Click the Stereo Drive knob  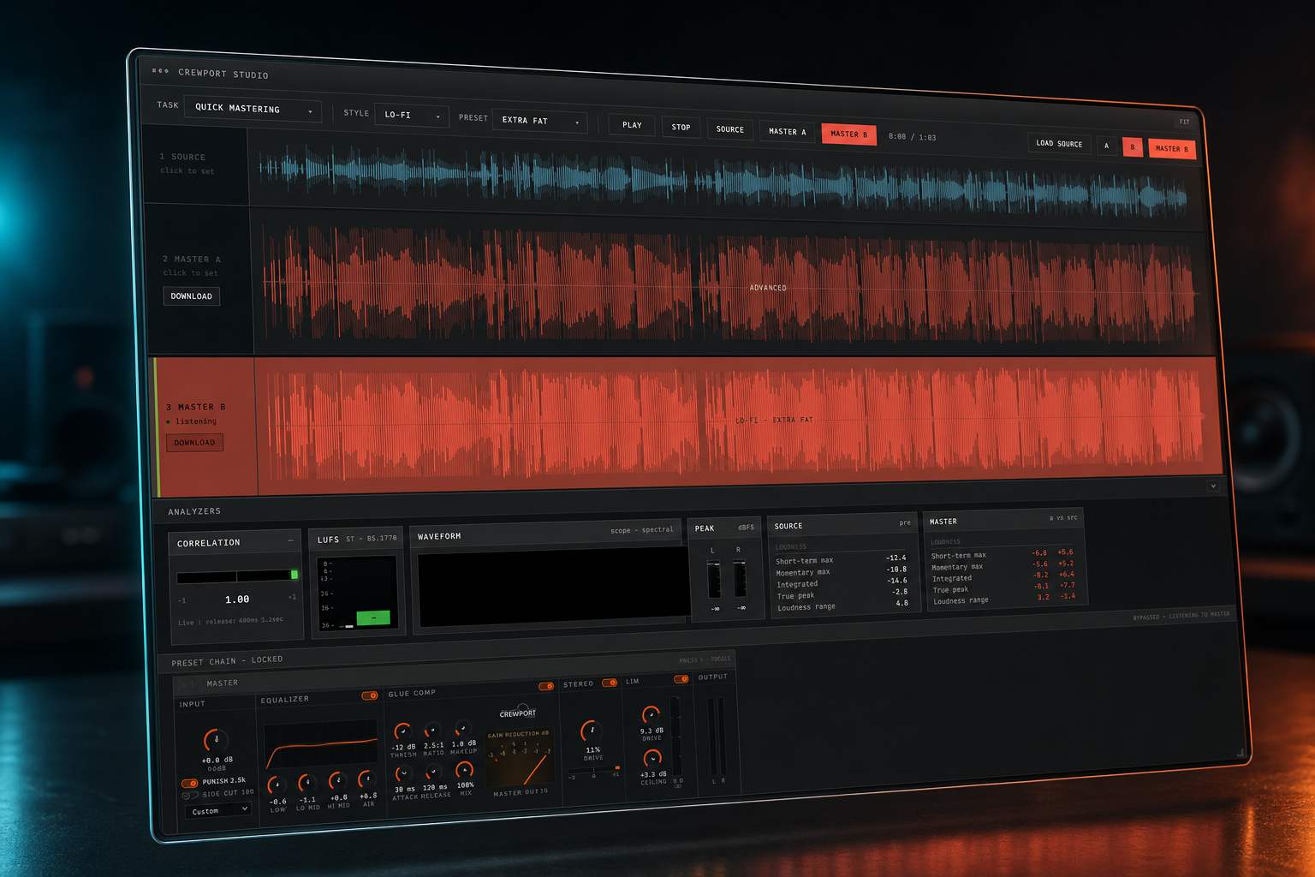point(592,731)
